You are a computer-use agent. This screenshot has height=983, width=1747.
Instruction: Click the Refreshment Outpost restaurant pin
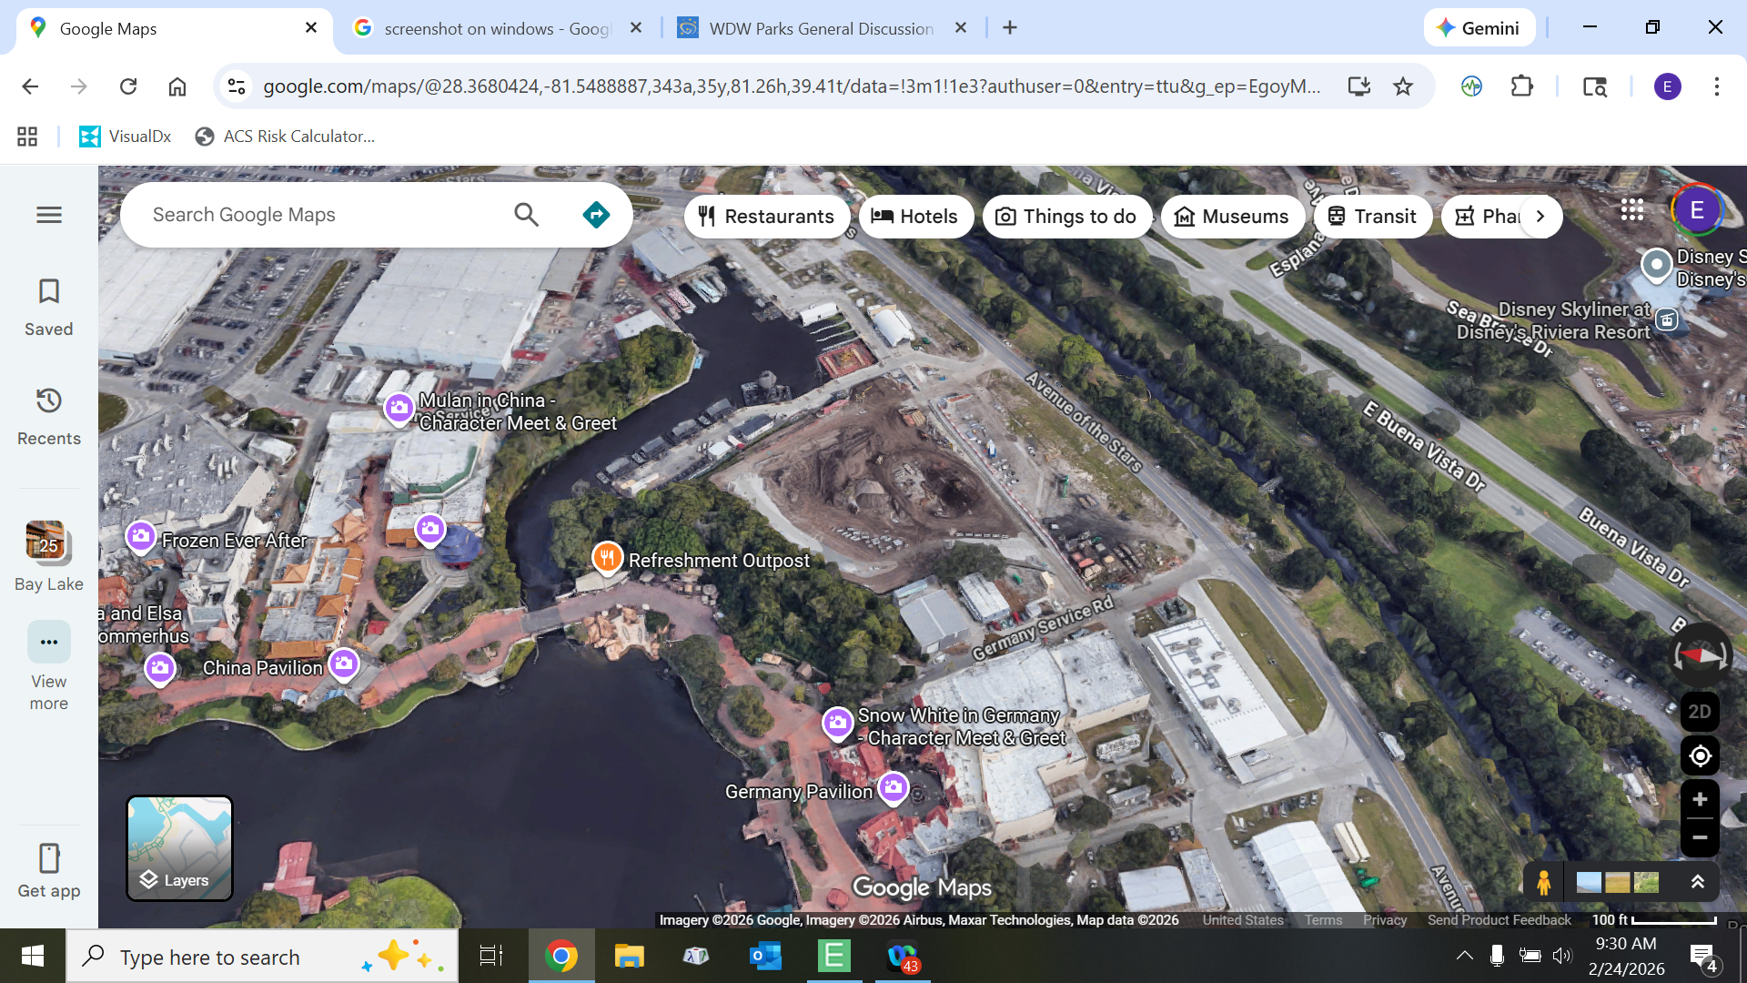point(607,557)
